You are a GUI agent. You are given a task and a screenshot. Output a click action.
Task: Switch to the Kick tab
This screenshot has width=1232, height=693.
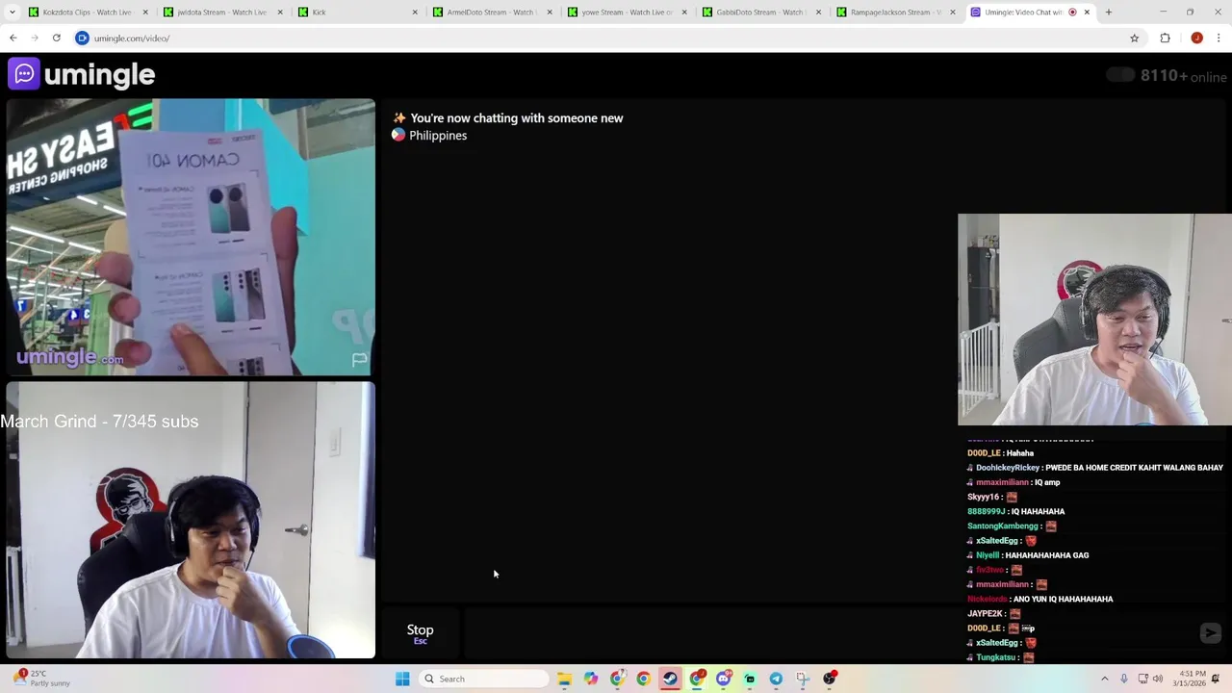(x=357, y=13)
